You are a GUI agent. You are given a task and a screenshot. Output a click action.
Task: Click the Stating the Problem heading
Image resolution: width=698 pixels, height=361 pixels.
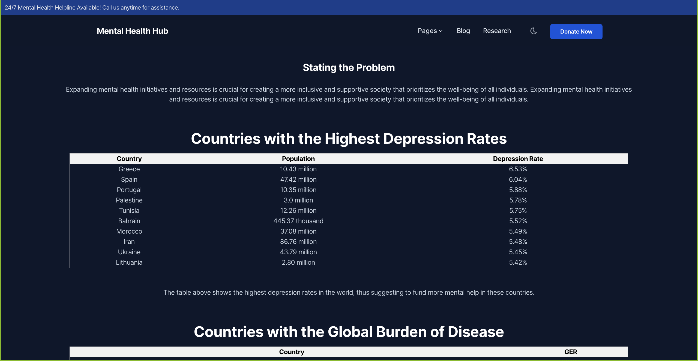[349, 68]
